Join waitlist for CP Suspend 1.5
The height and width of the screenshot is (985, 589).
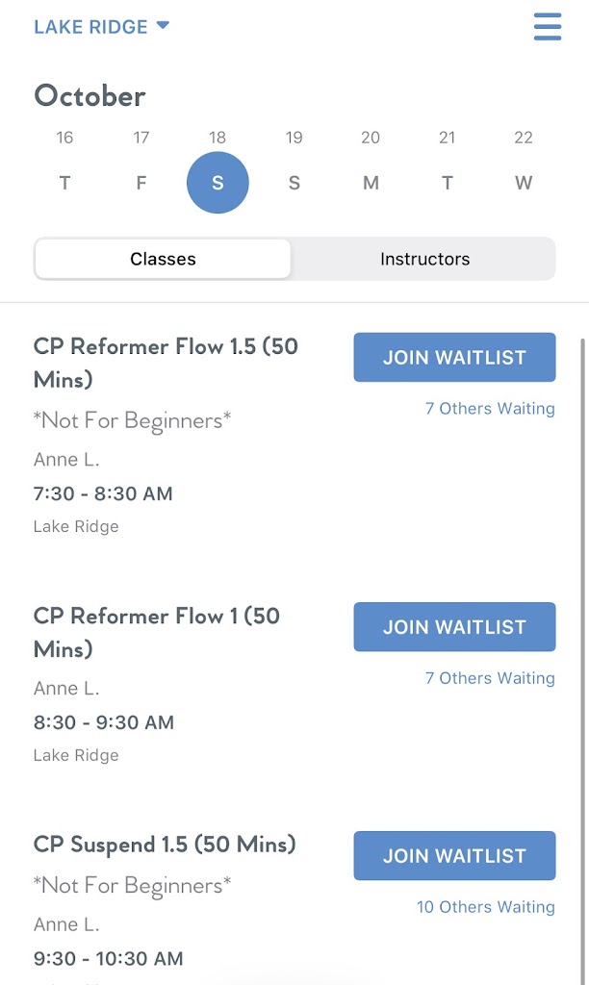(x=454, y=856)
